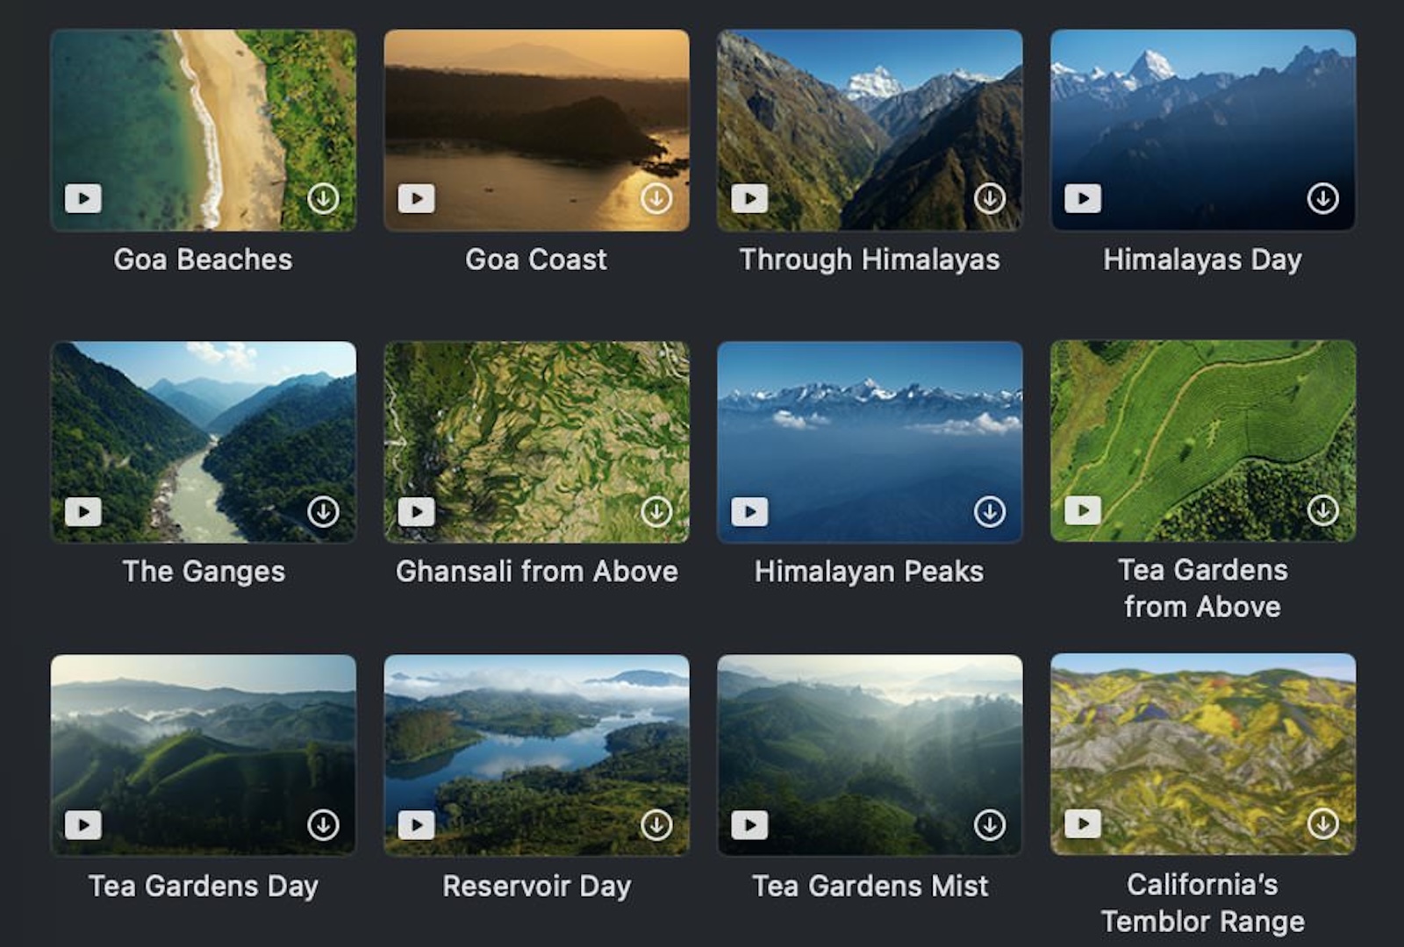Play the Tea Gardens Day preview
Image resolution: width=1404 pixels, height=947 pixels.
(x=83, y=824)
